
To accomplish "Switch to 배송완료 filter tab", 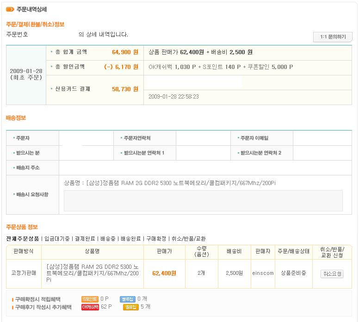I will [130, 239].
